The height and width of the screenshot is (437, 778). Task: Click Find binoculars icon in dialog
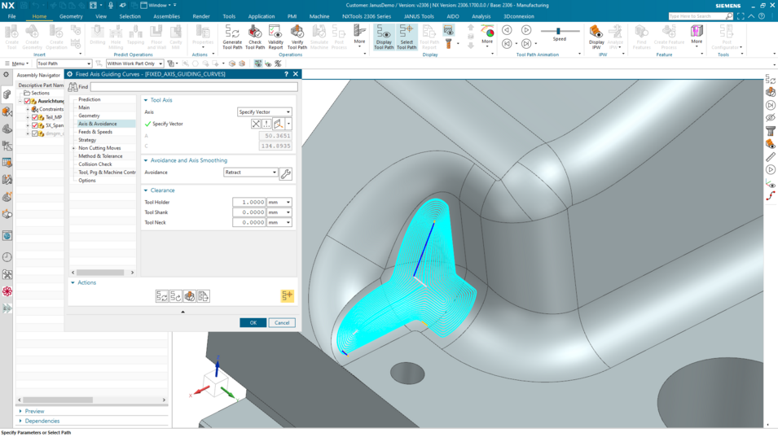pyautogui.click(x=73, y=87)
